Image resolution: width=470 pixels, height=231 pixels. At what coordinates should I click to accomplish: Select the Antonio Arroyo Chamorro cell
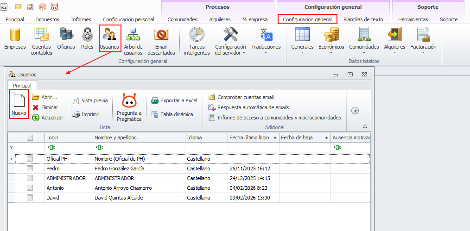coord(139,188)
